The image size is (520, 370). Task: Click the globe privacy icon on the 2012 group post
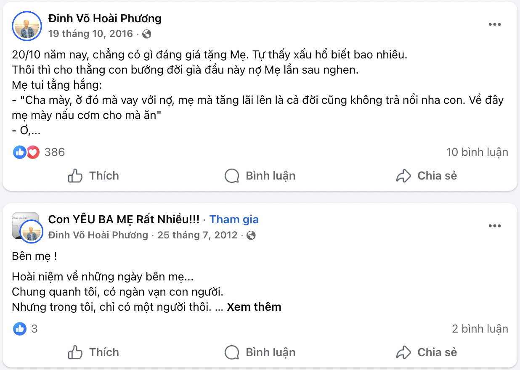[x=251, y=235]
